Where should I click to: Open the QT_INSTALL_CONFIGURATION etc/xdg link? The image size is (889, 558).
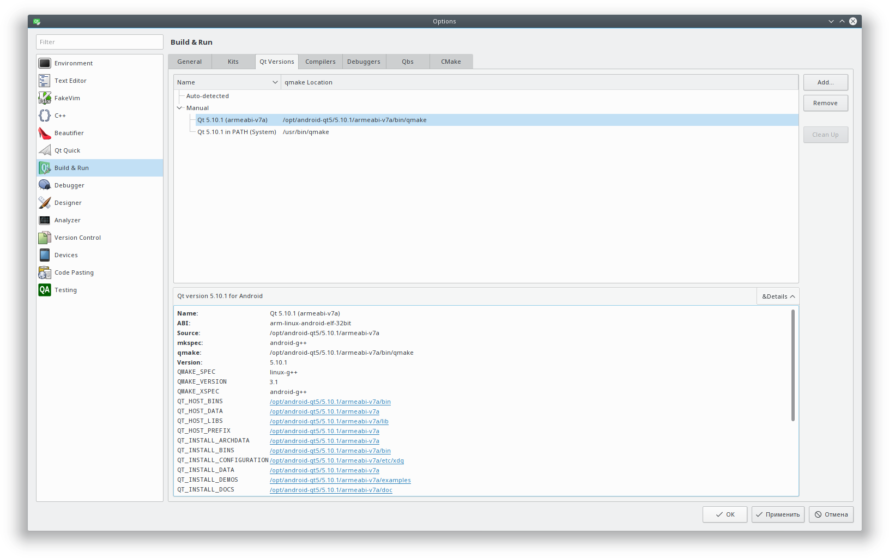click(337, 460)
